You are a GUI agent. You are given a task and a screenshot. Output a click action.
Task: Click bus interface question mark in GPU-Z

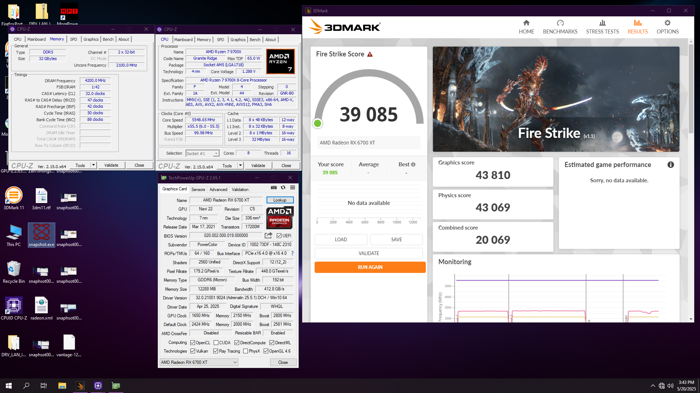[292, 253]
